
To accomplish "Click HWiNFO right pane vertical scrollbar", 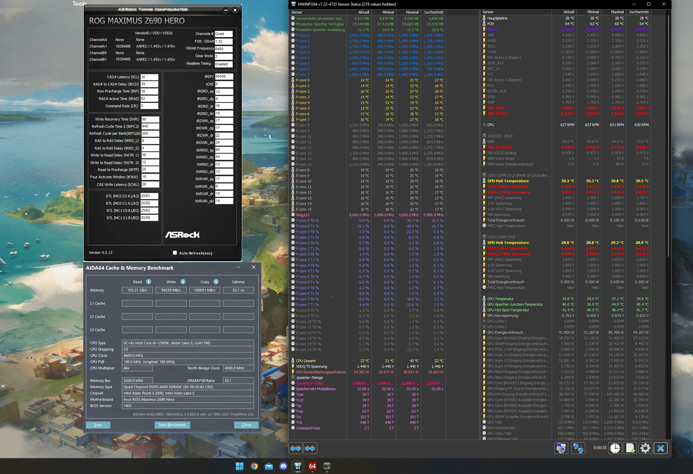I will click(669, 136).
